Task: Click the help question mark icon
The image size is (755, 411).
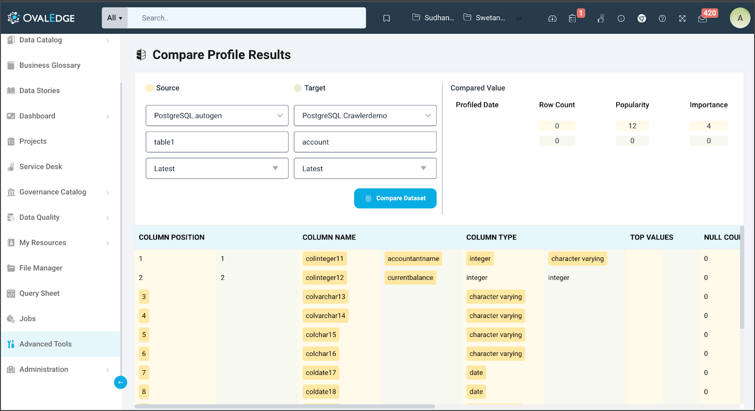Action: pos(662,19)
